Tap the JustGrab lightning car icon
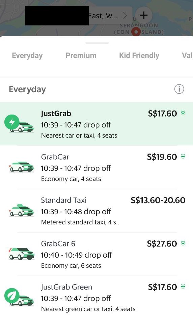Viewport: 193px width, 321px height. [19, 124]
